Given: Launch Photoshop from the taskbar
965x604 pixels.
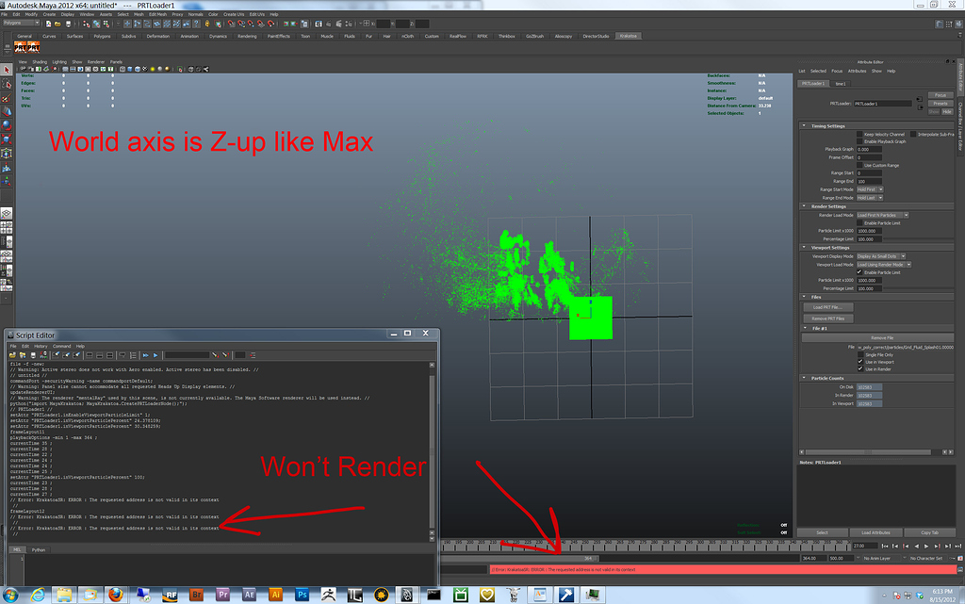Looking at the screenshot, I should point(303,595).
